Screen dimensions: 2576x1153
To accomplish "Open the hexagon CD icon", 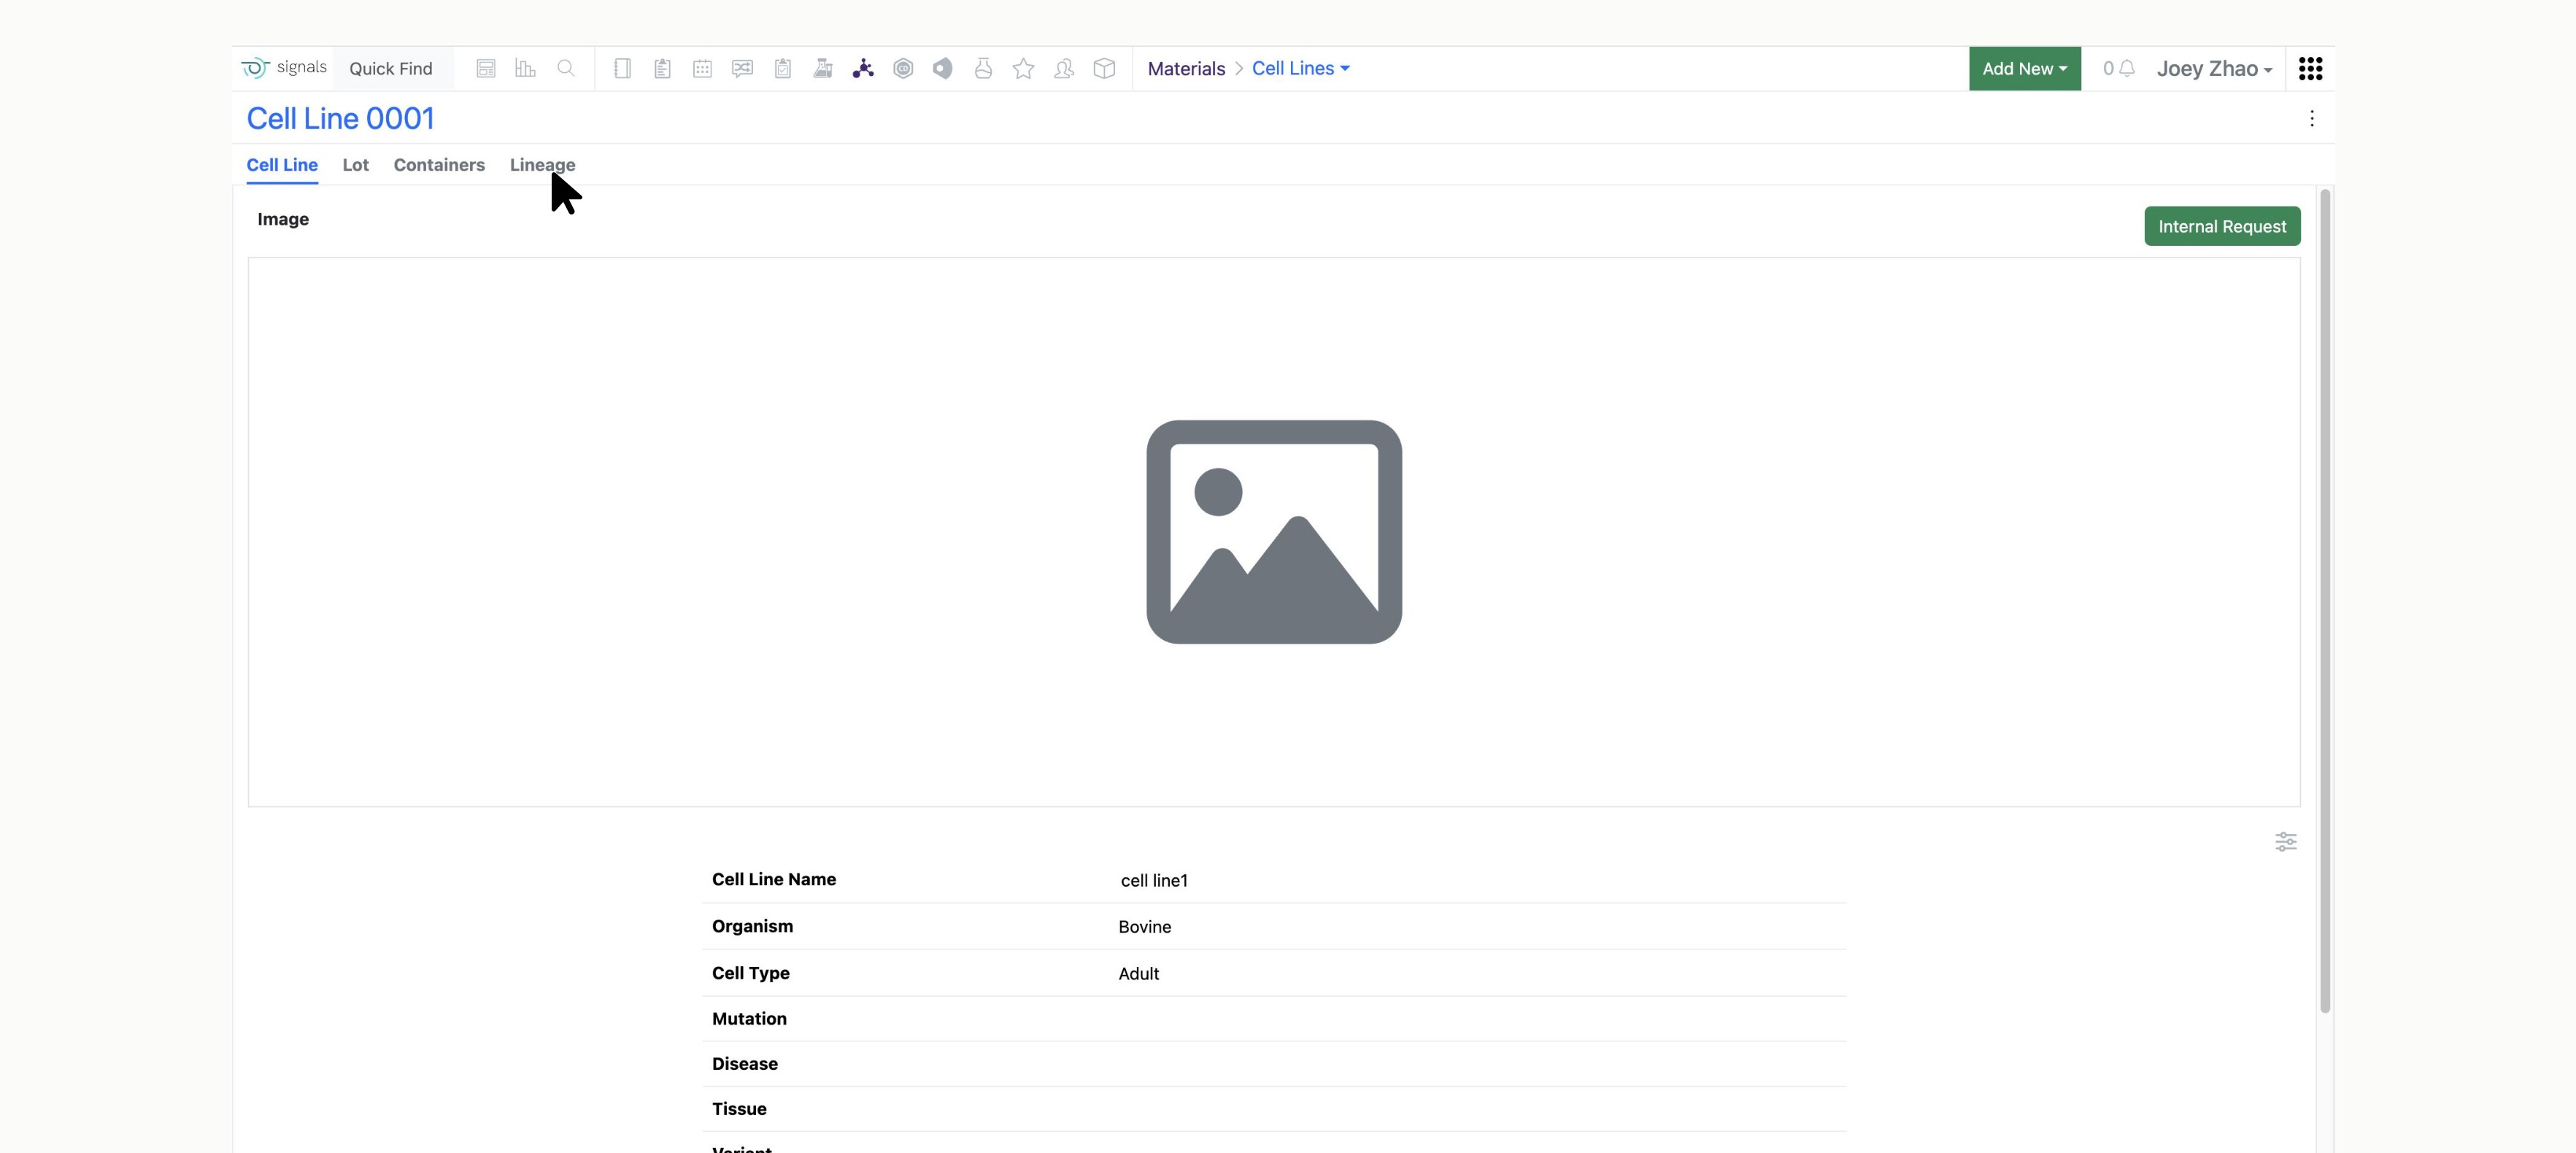I will click(x=903, y=69).
